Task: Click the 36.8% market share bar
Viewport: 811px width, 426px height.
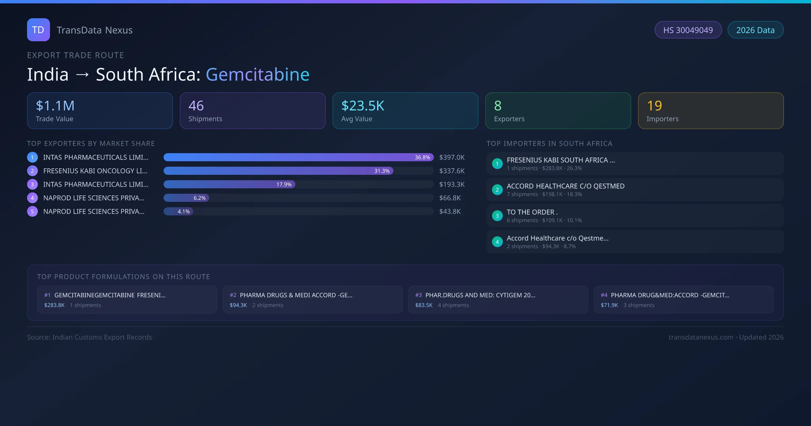Action: pyautogui.click(x=298, y=157)
